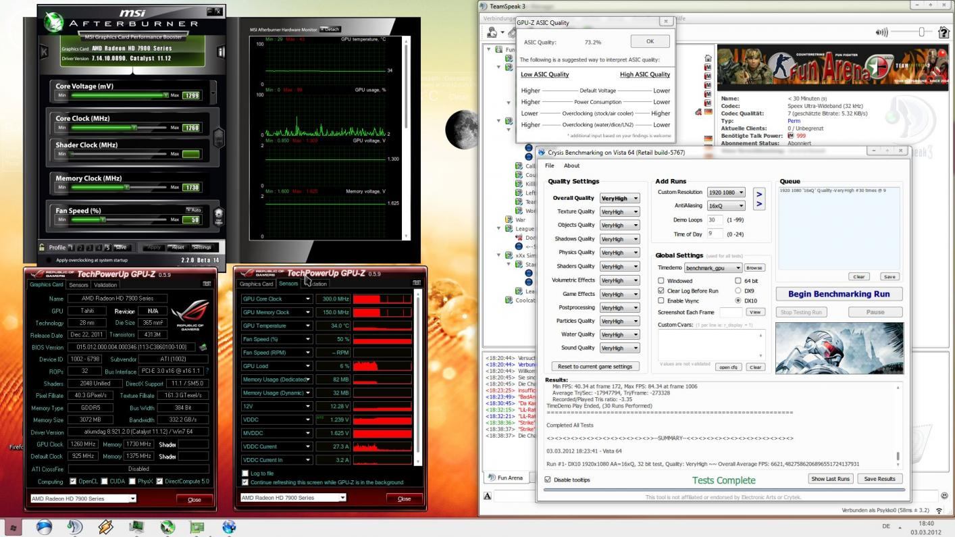Enable the Vsync checkbox
955x537 pixels.
pos(661,301)
